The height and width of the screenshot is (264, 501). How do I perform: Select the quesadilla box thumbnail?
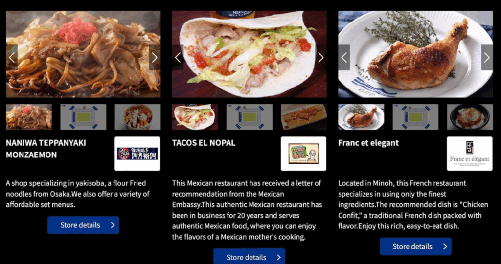[304, 117]
